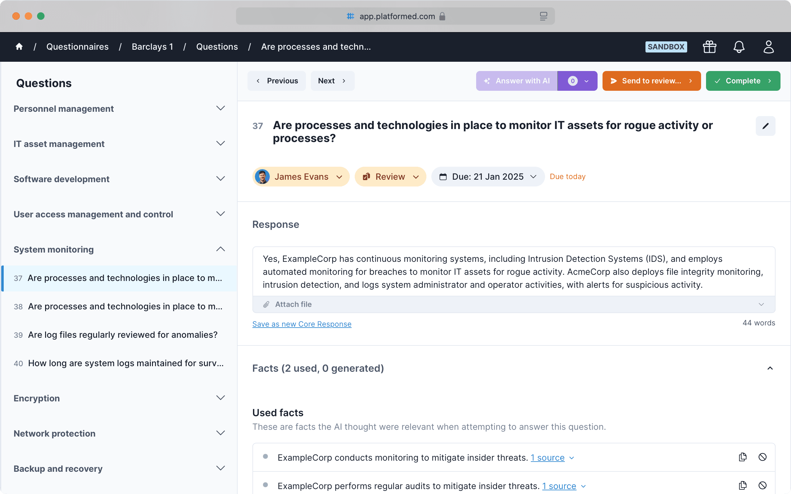Click the home icon in breadcrumb
Image resolution: width=791 pixels, height=494 pixels.
[19, 47]
